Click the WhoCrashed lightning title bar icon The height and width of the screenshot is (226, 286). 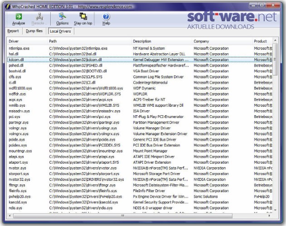(8, 7)
